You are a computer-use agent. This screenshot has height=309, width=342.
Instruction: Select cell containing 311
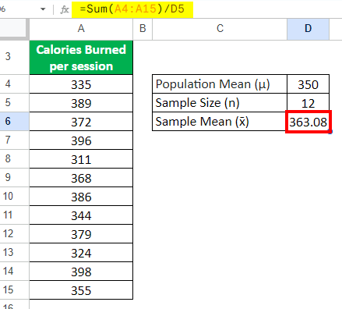(x=81, y=159)
